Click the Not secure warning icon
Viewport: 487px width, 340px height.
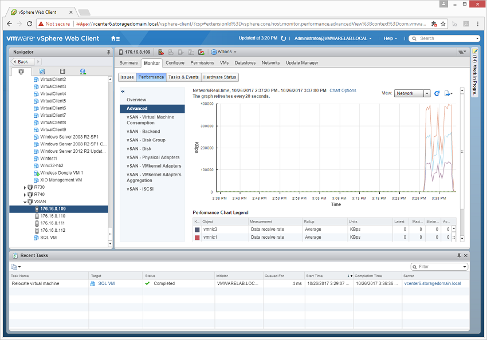pyautogui.click(x=41, y=24)
